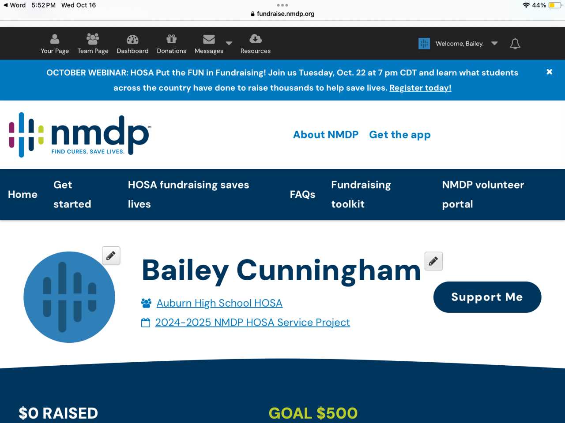The image size is (565, 423).
Task: Tap the Wi-Fi status icon
Action: (526, 5)
